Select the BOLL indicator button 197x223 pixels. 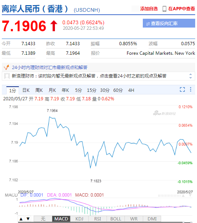(116, 219)
